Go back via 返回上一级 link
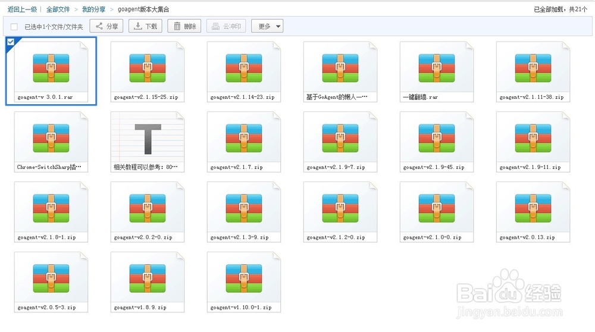Screen dimensions: 595x332 22,10
